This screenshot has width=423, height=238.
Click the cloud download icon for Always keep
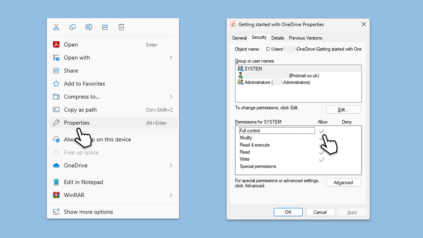coord(56,139)
